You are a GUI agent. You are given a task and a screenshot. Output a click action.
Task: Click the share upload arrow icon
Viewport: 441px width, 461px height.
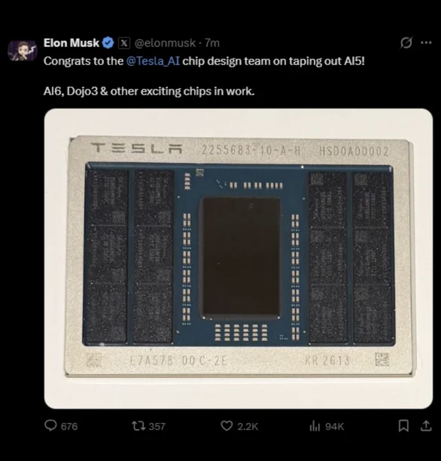point(427,426)
